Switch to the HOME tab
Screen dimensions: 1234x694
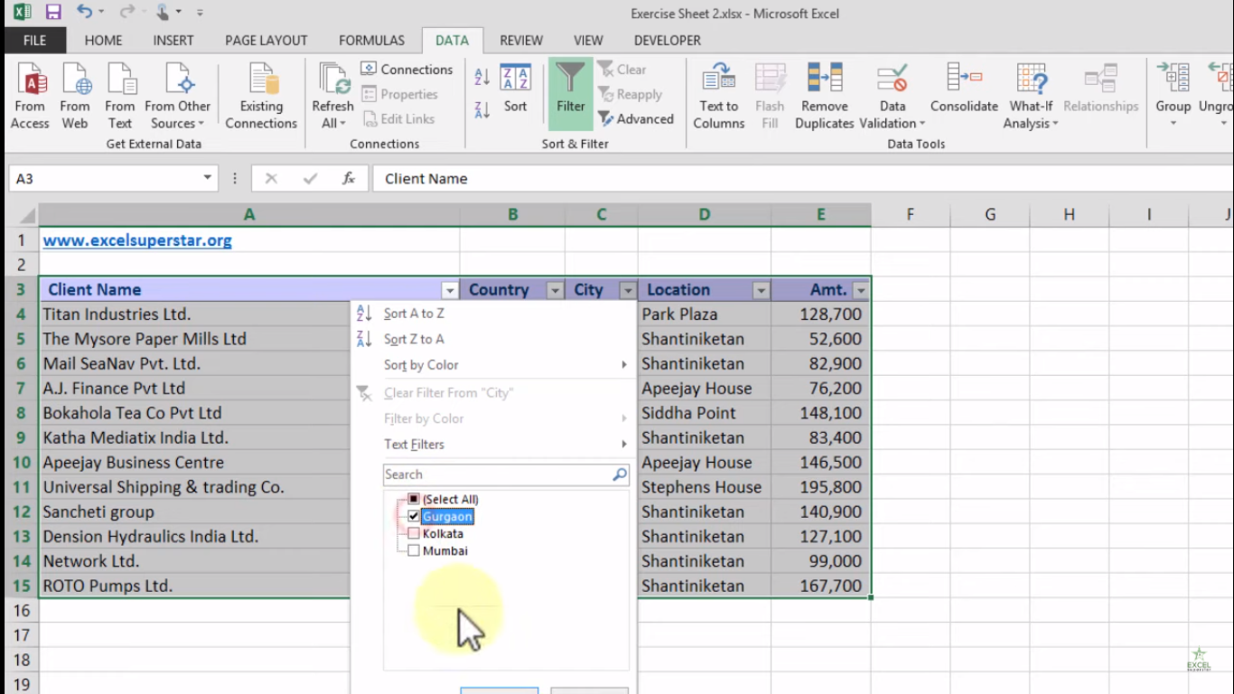tap(103, 40)
